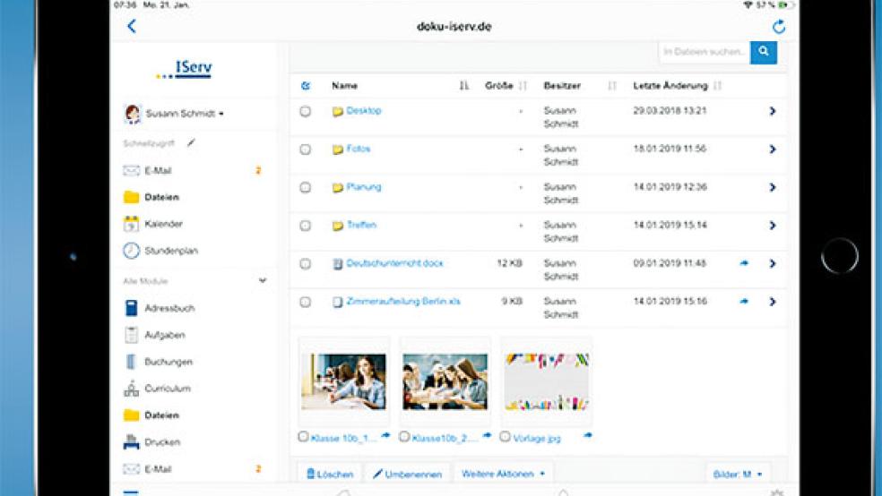Select the Deutschunterricht.docx checkbox
Viewport: 882px width, 496px height.
(305, 264)
